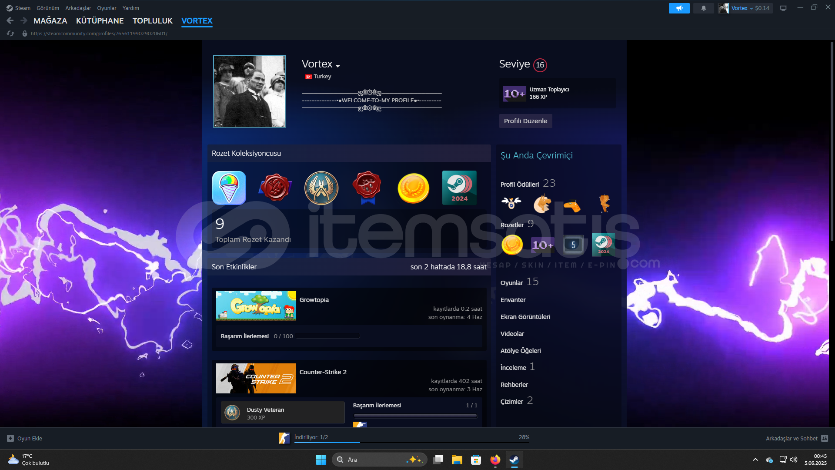Open the snow cone badge
The height and width of the screenshot is (470, 835).
coord(229,188)
